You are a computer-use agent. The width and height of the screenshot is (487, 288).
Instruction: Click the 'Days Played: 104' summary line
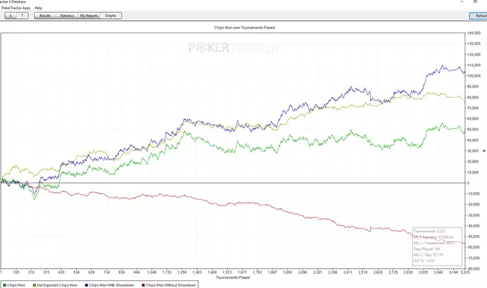pos(426,249)
